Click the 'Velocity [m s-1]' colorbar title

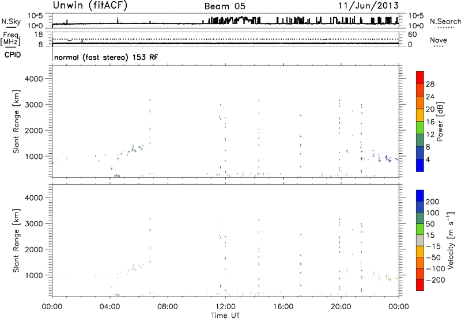click(450, 240)
